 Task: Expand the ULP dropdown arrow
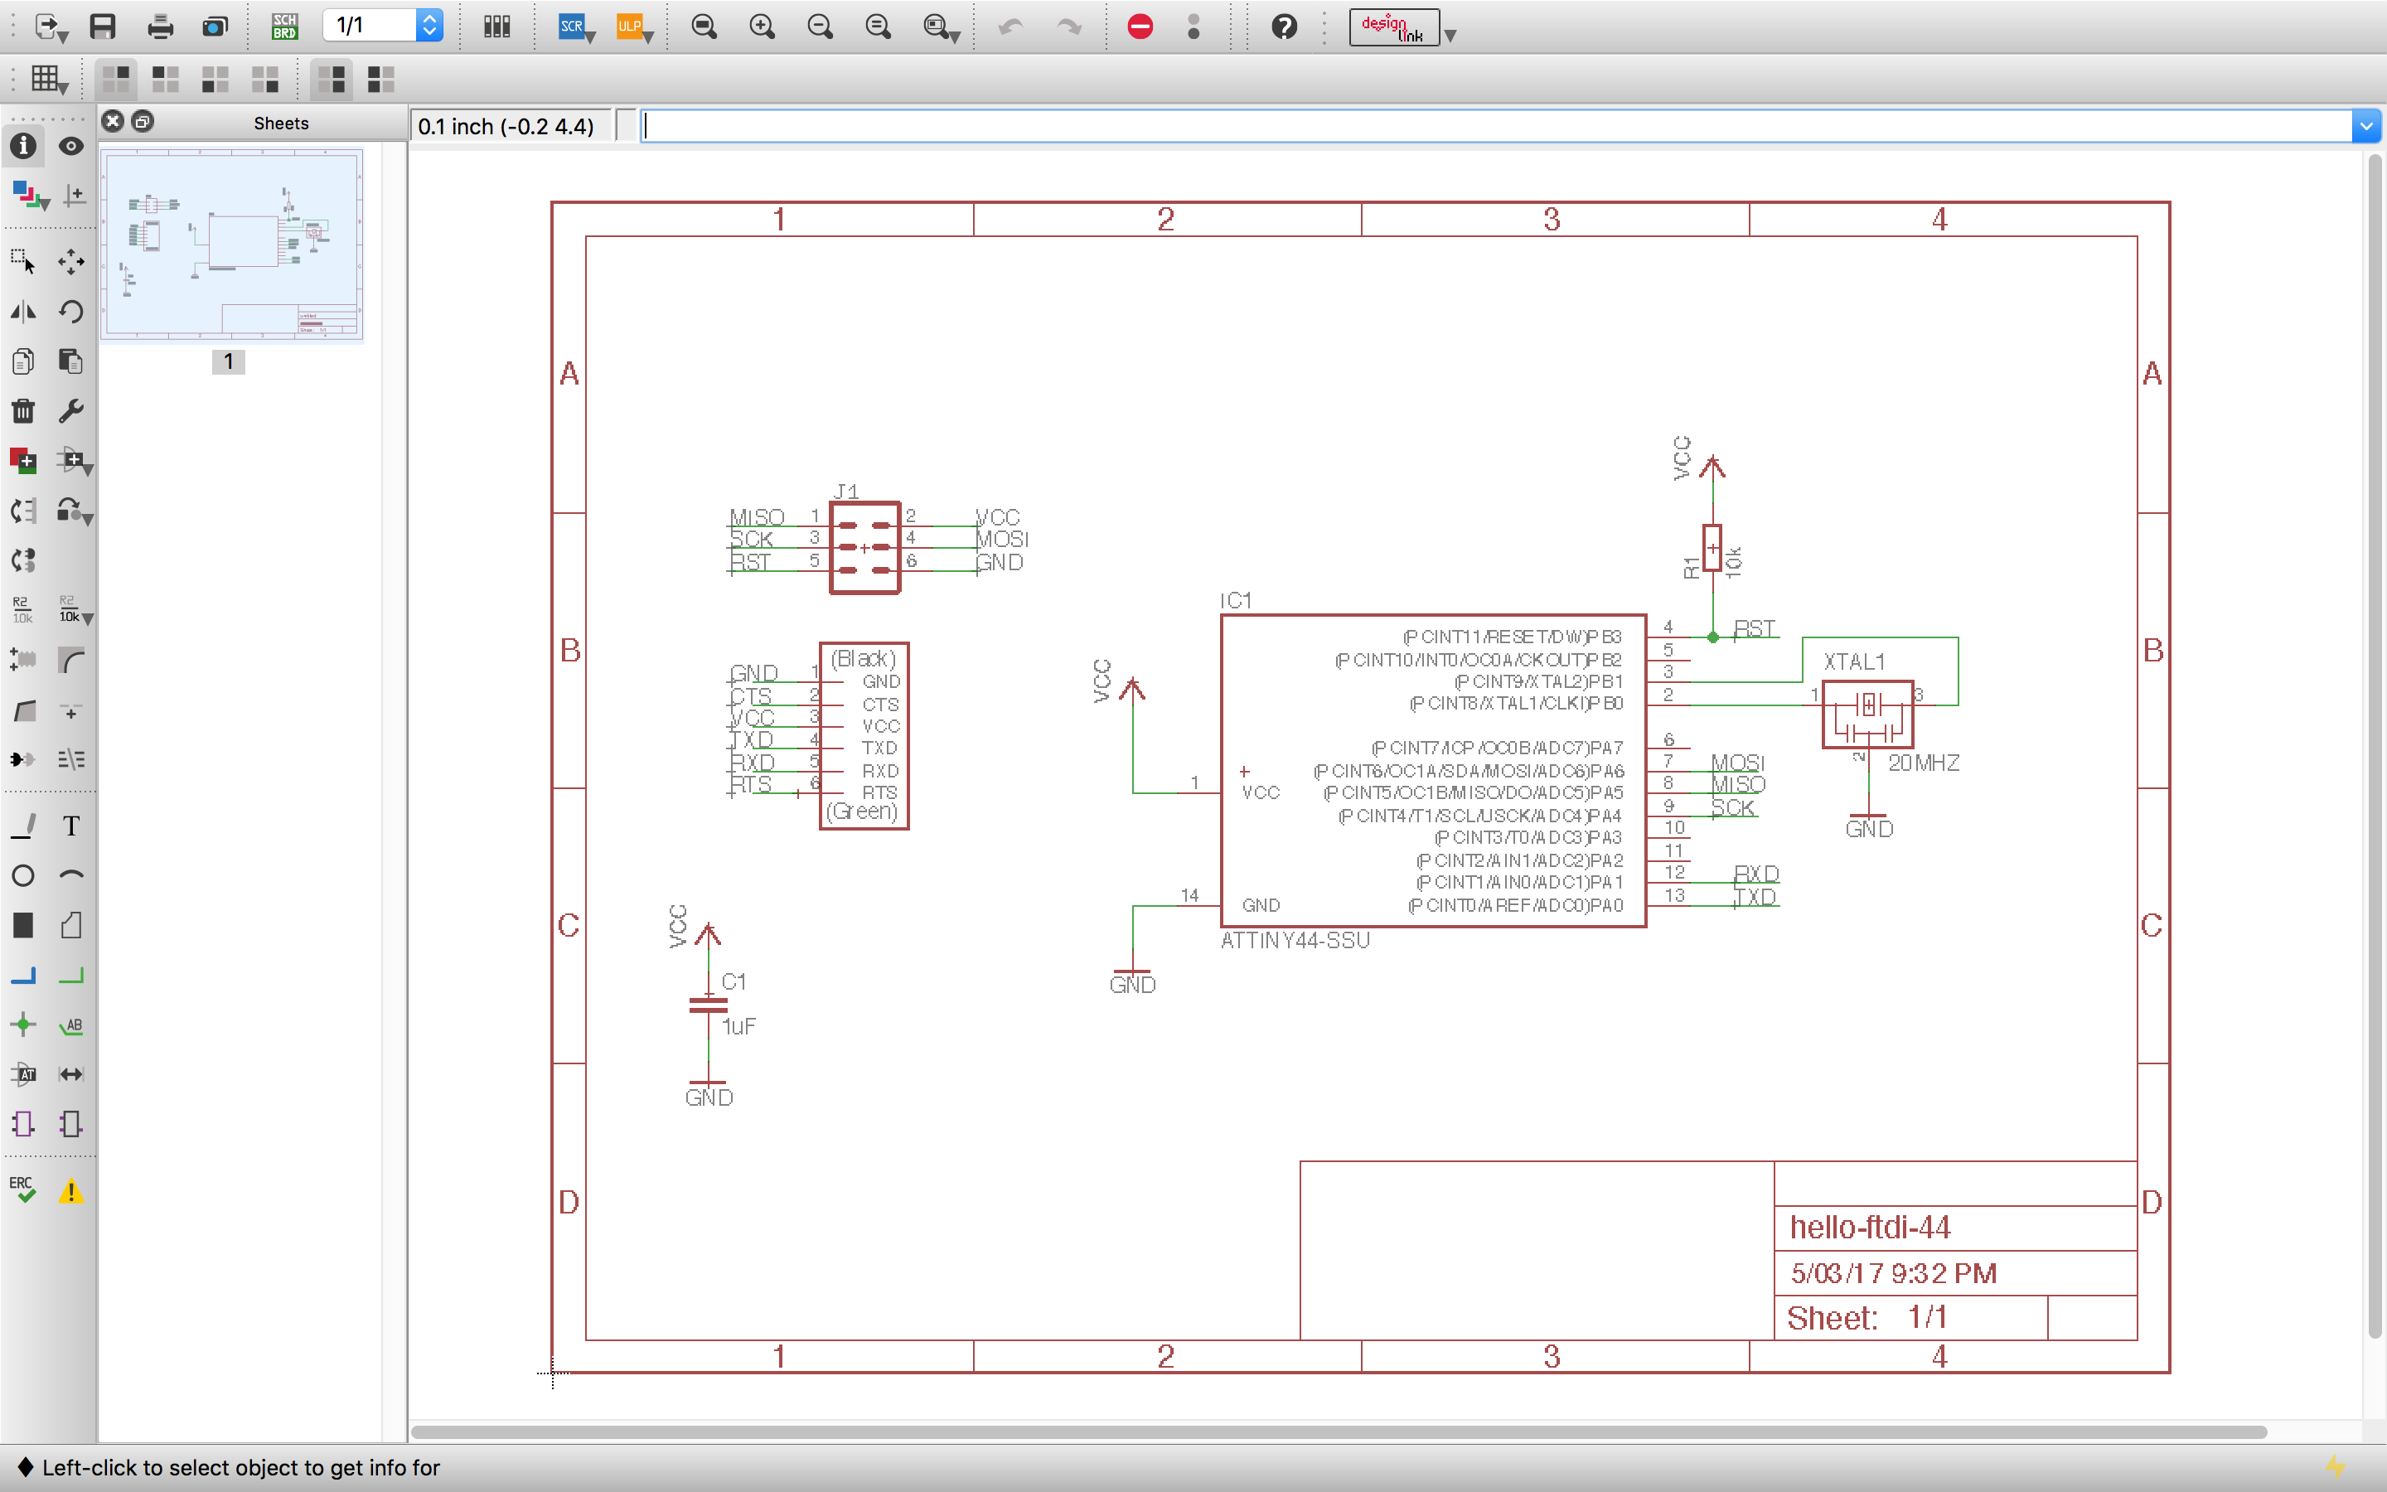tap(647, 37)
